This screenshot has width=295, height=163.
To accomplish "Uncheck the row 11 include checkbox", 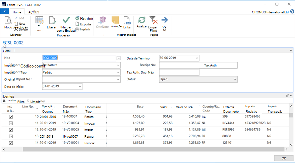I will 11,123.
